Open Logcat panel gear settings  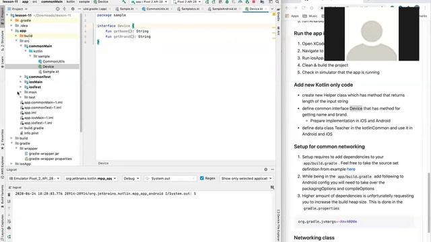[x=265, y=169]
